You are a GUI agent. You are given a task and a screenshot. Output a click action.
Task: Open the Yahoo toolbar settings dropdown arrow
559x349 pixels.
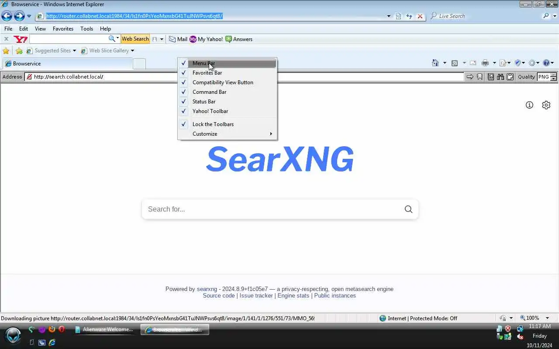162,39
